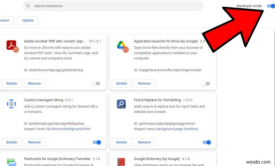
Task: Open Details for Application launcher for Drive
Action: tap(121, 83)
